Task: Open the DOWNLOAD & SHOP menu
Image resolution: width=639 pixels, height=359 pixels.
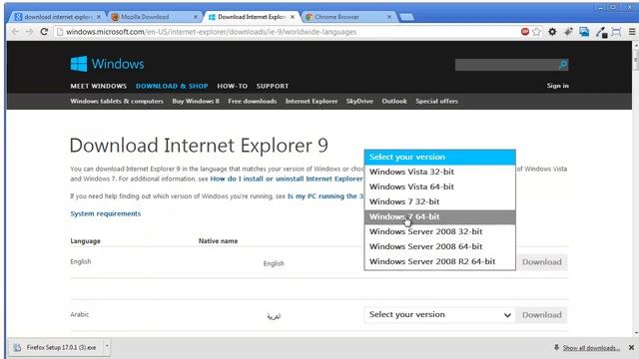Action: pyautogui.click(x=172, y=86)
